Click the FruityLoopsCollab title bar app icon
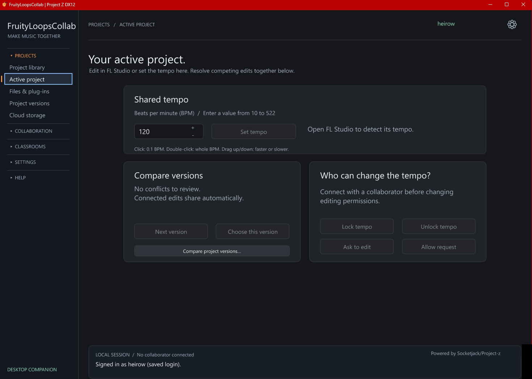Screen dimensions: 532x379 (x=4, y=5)
